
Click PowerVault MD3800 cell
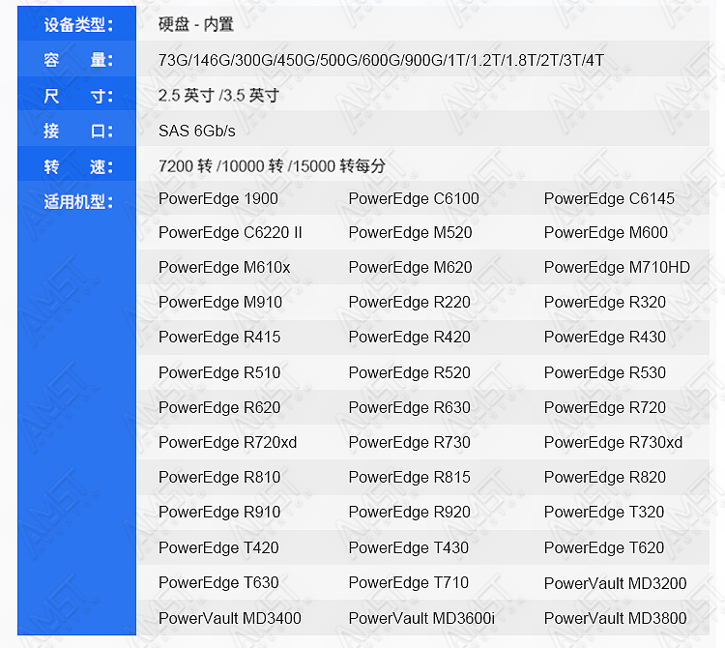click(616, 618)
